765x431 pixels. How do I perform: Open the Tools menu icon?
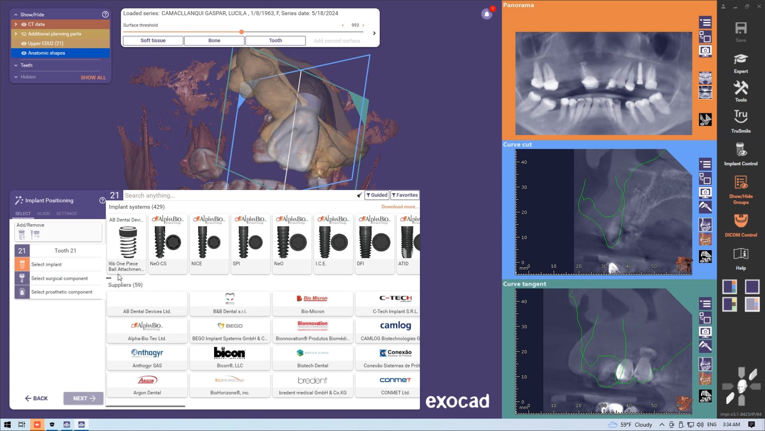tap(740, 91)
